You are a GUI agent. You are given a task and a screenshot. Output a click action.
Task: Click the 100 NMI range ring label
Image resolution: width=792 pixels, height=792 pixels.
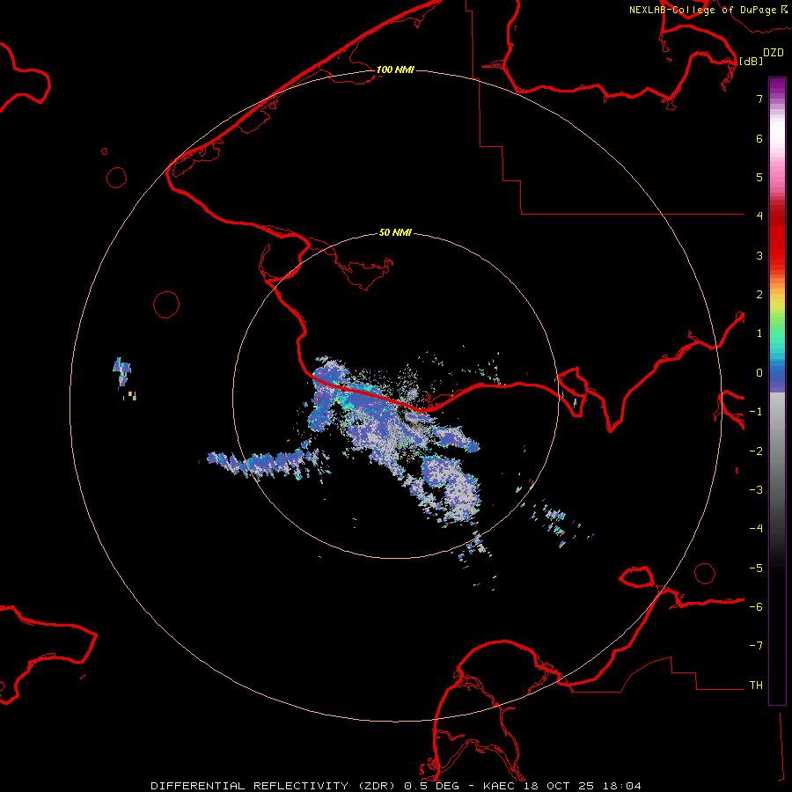point(395,70)
